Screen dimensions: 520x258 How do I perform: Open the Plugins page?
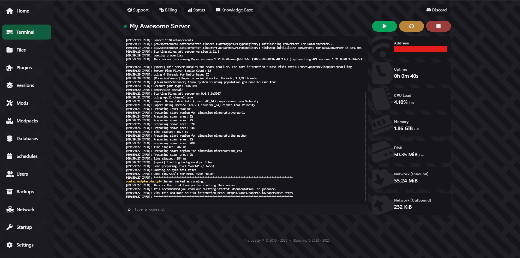(24, 68)
